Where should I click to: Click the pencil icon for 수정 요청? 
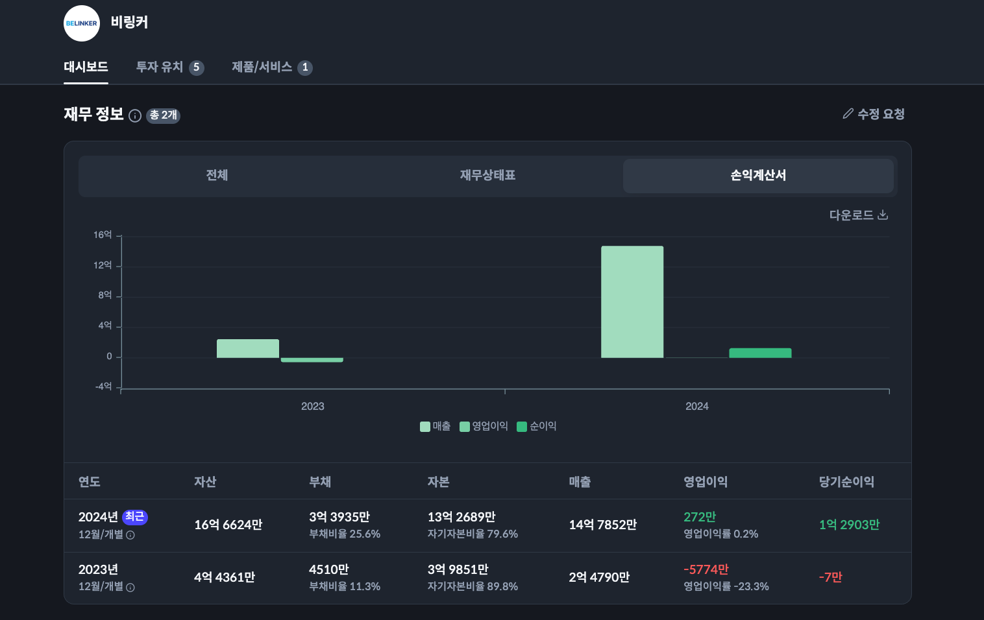tap(848, 114)
